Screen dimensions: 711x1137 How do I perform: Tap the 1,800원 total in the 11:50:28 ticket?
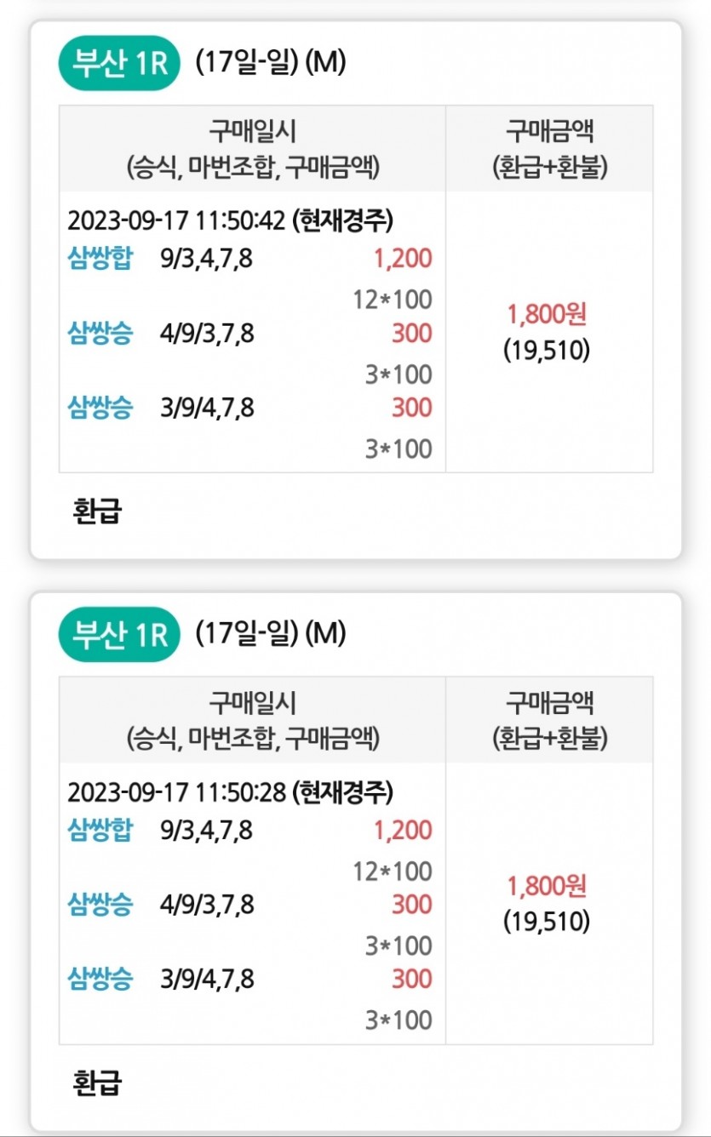(x=548, y=886)
